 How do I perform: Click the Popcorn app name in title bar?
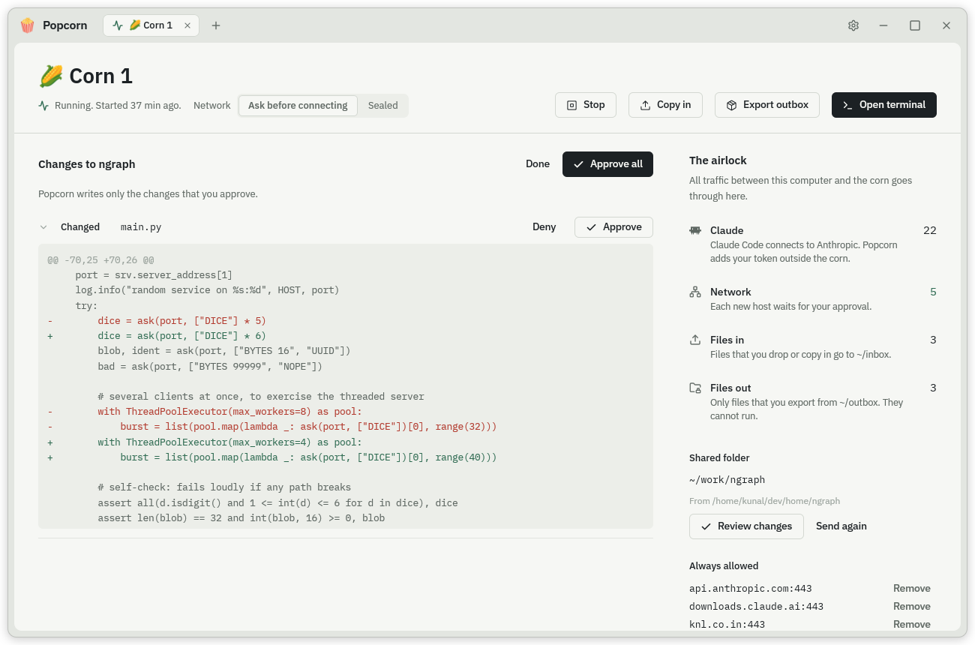coord(64,25)
